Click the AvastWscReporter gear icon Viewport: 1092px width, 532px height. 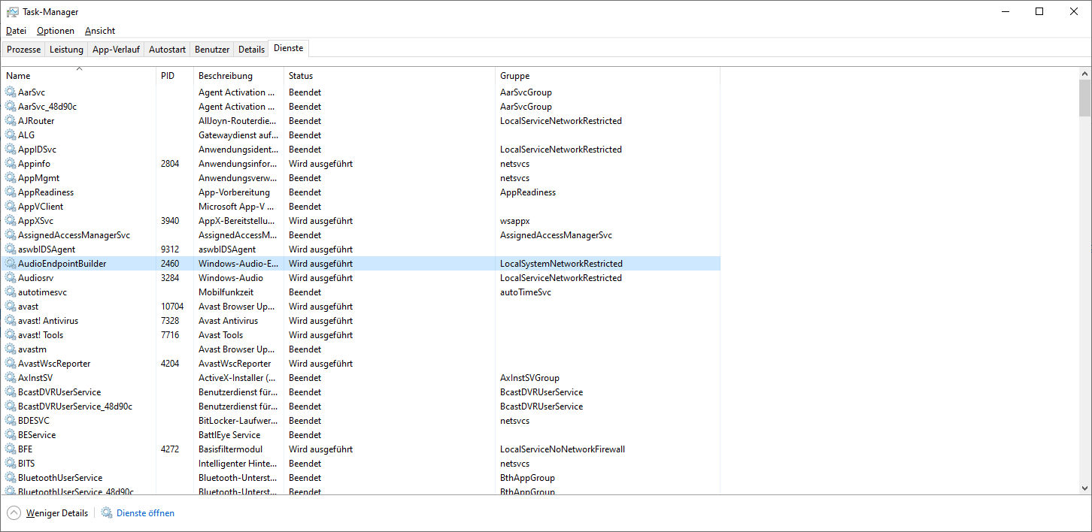point(11,364)
